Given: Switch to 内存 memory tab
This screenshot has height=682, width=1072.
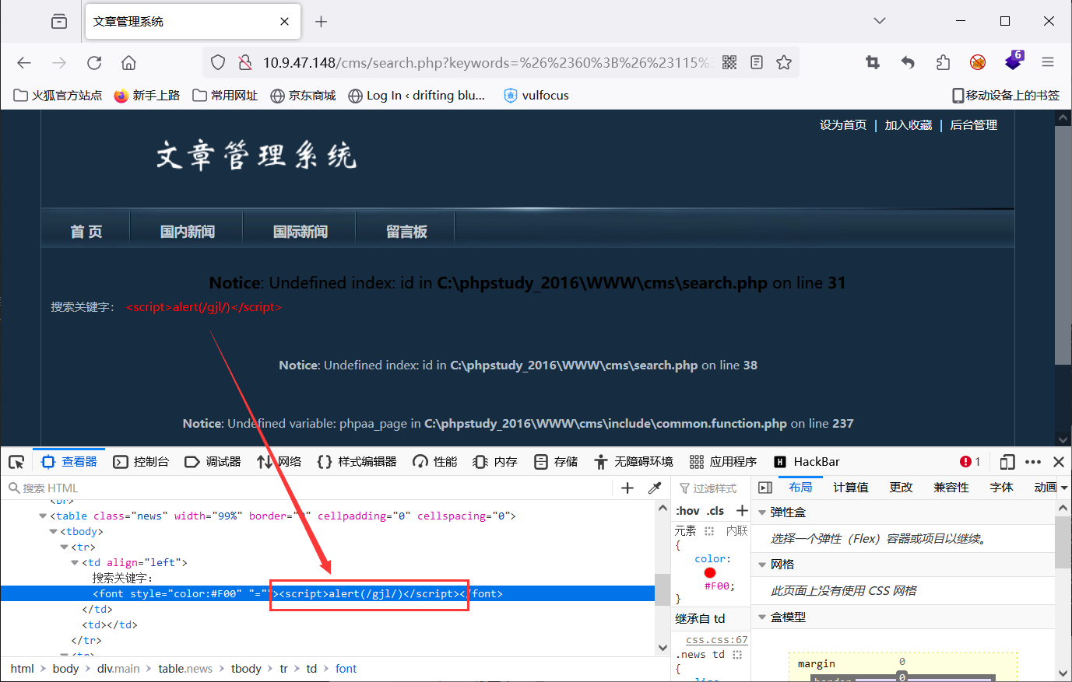Looking at the screenshot, I should pos(495,462).
